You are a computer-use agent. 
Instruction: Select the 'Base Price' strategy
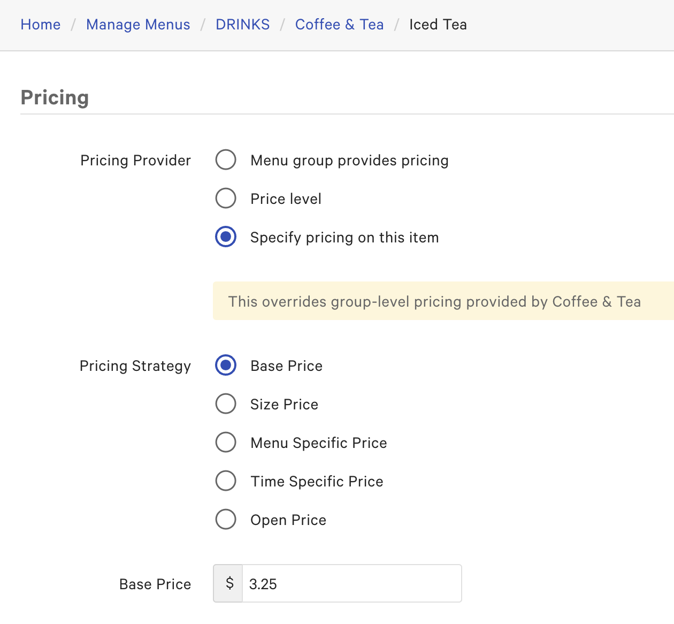point(226,365)
